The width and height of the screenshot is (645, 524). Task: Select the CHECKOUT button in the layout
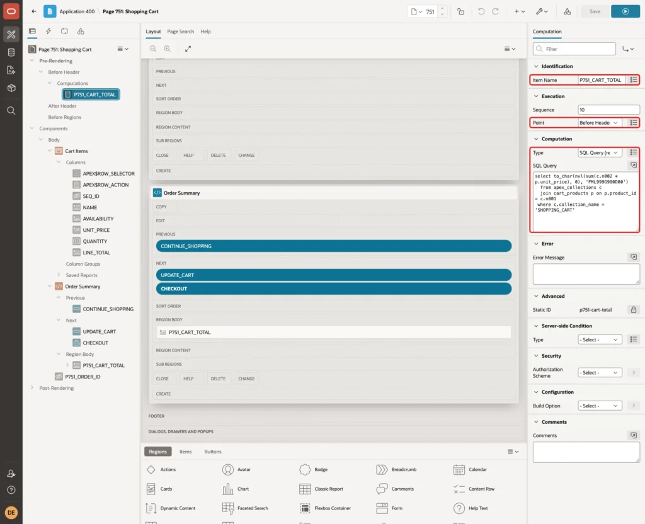pyautogui.click(x=334, y=288)
